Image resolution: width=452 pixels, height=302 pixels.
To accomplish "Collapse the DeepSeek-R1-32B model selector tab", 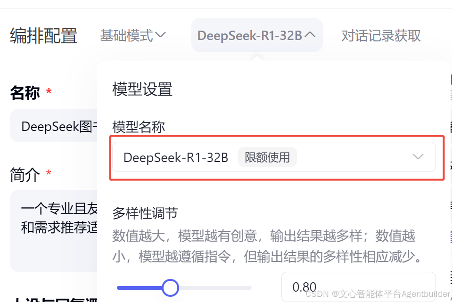I will tap(257, 35).
